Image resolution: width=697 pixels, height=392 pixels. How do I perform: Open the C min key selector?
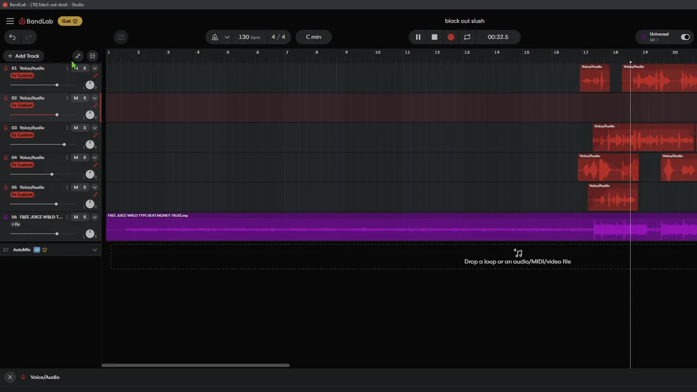pyautogui.click(x=314, y=37)
